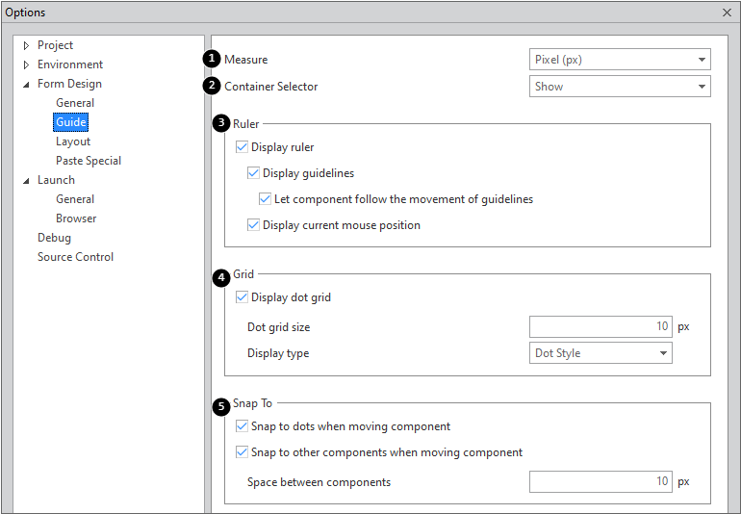The width and height of the screenshot is (741, 514).
Task: Open Paste Special settings page
Action: point(89,161)
